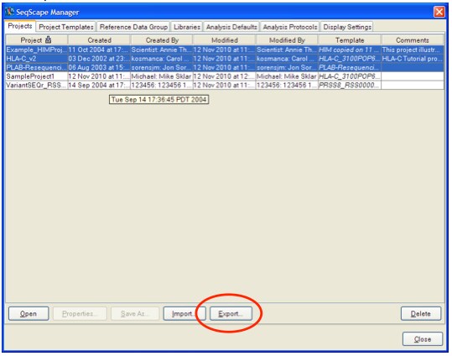Sort by the Created column header
The width and height of the screenshot is (452, 356).
pyautogui.click(x=99, y=40)
